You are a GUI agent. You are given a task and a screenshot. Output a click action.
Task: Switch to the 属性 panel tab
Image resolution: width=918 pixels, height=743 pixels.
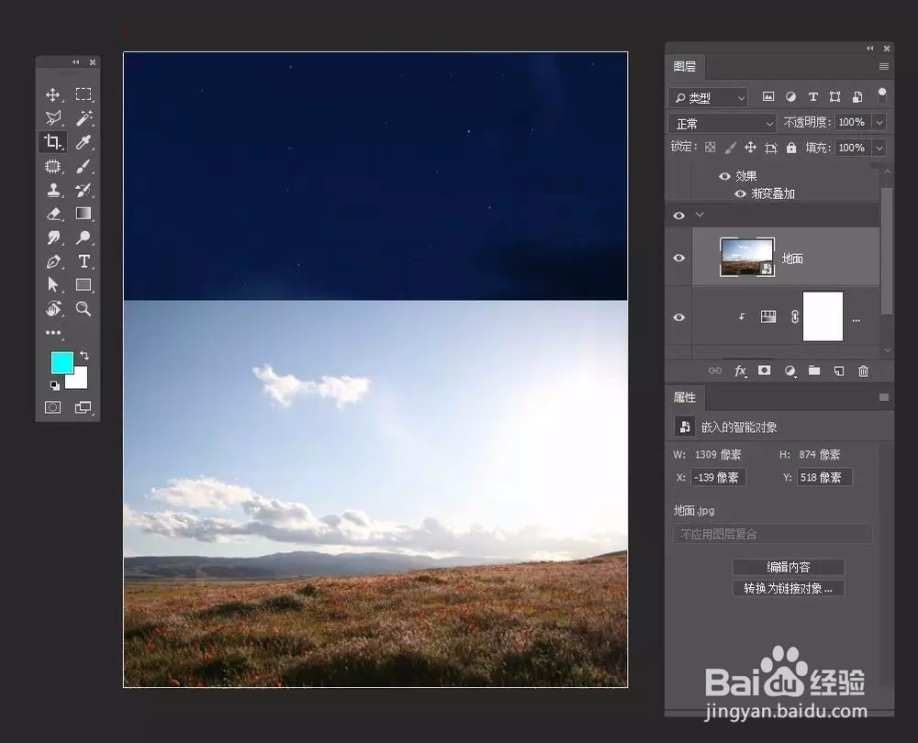pyautogui.click(x=685, y=396)
